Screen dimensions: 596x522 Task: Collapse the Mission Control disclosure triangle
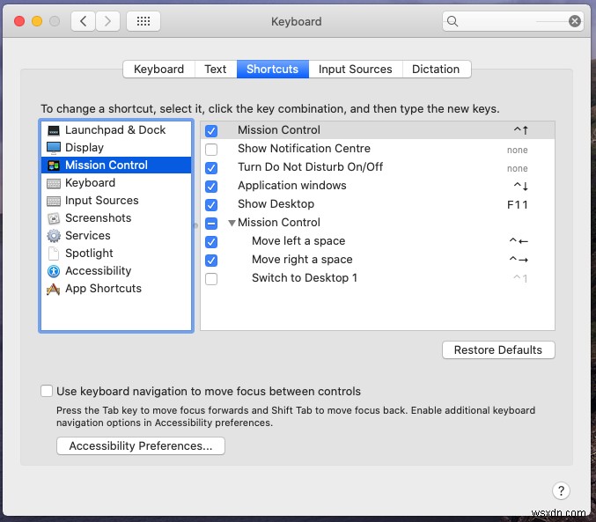pyautogui.click(x=232, y=224)
